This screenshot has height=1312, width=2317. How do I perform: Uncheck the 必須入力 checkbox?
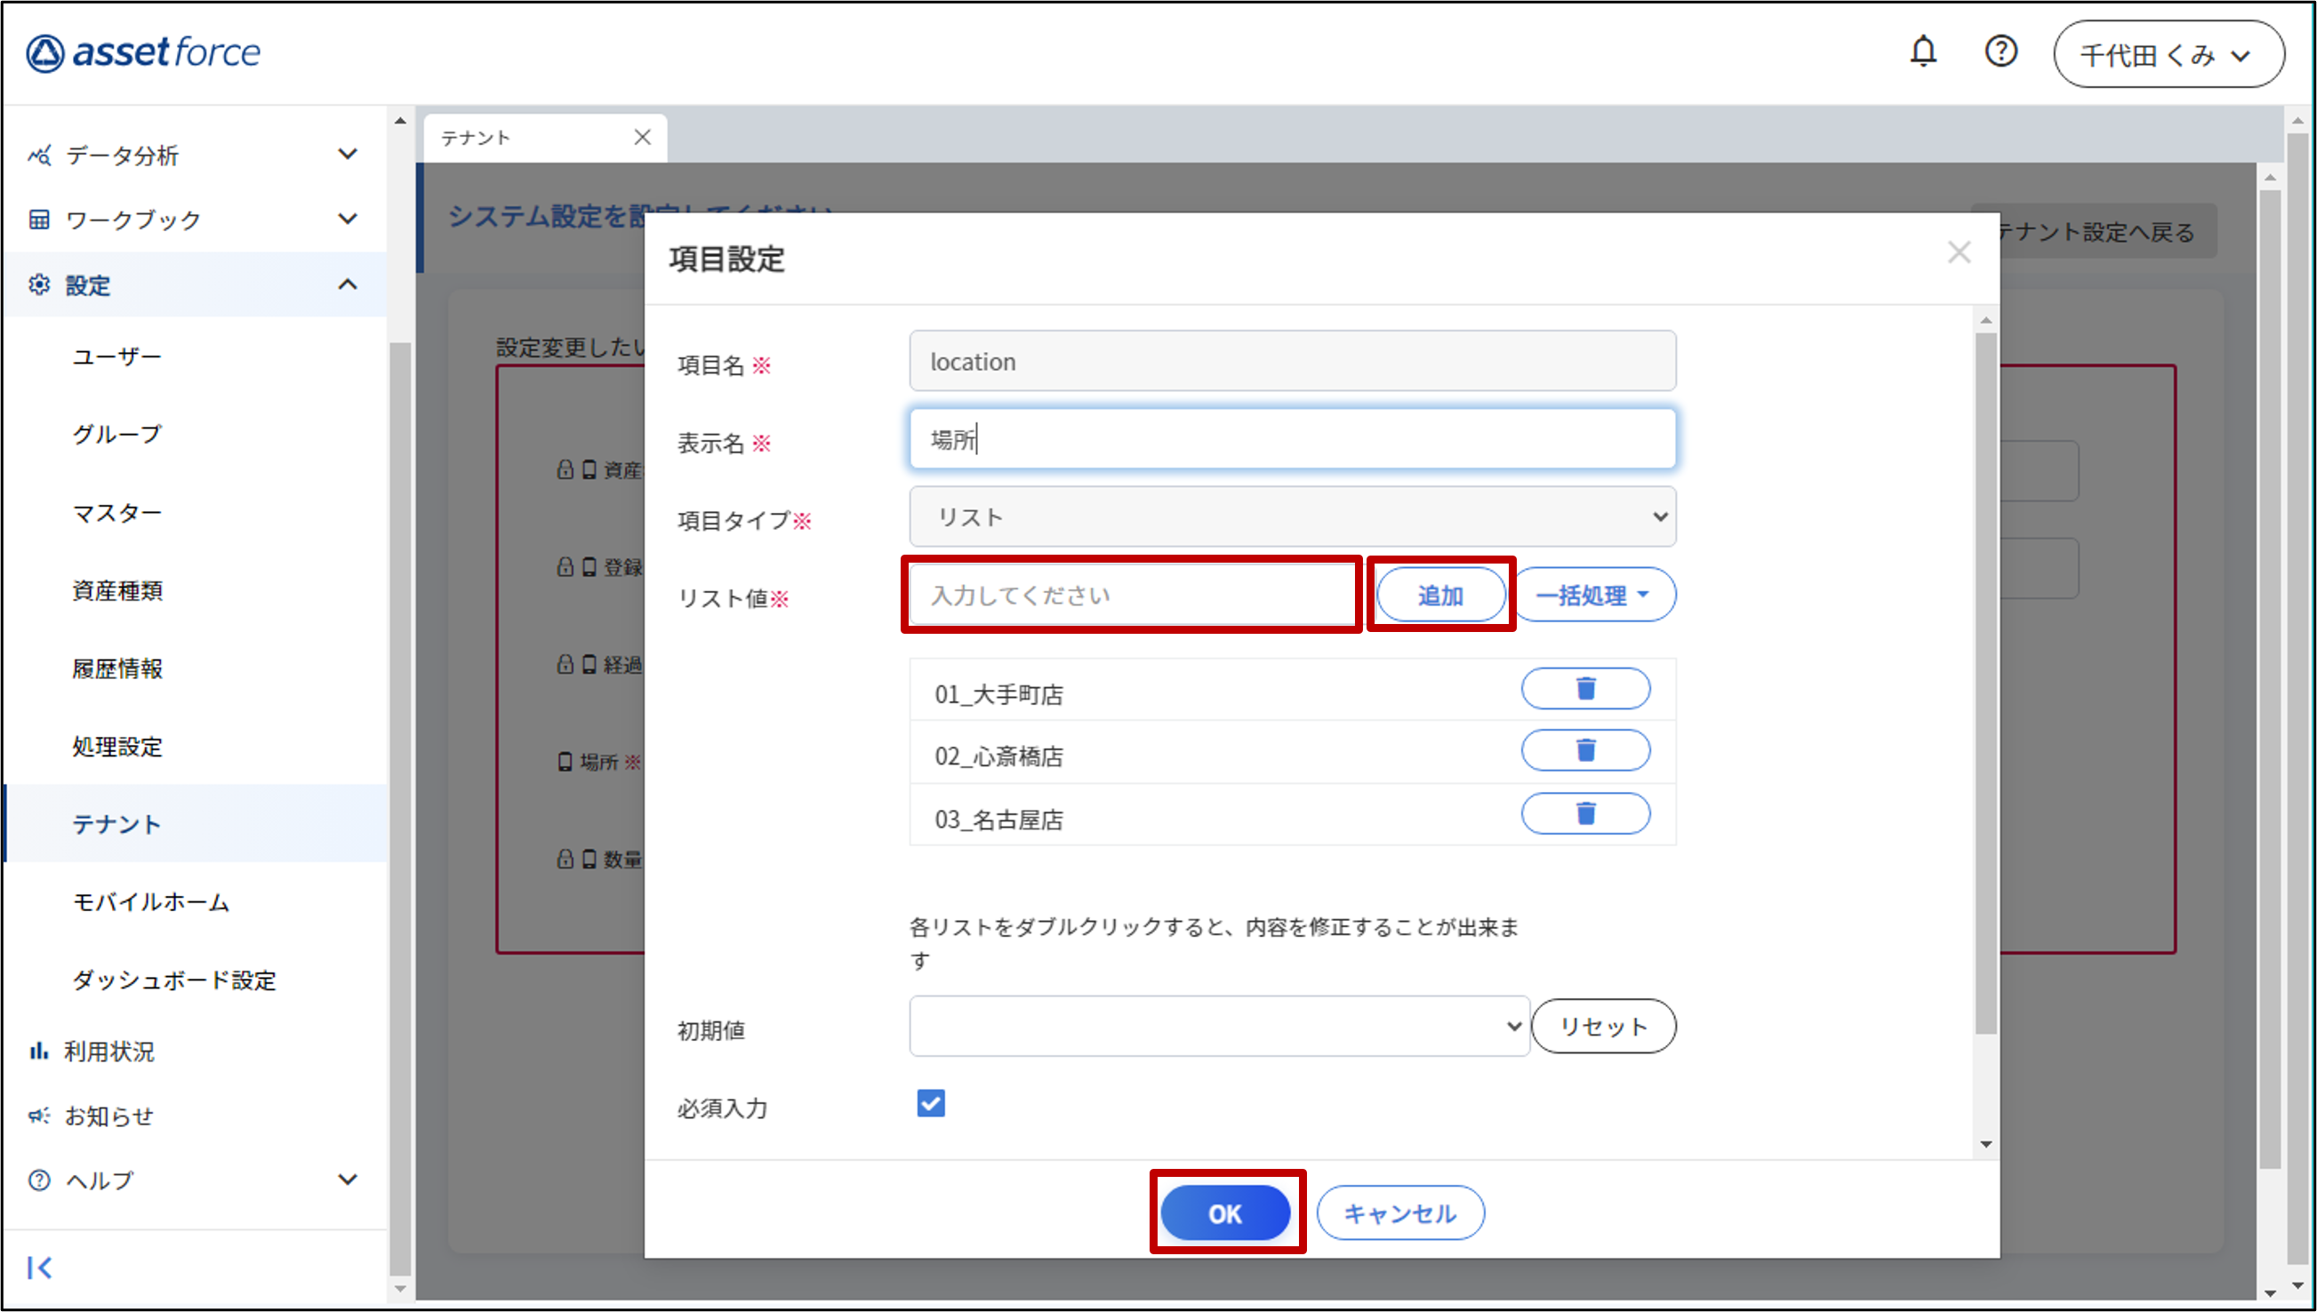point(930,1103)
